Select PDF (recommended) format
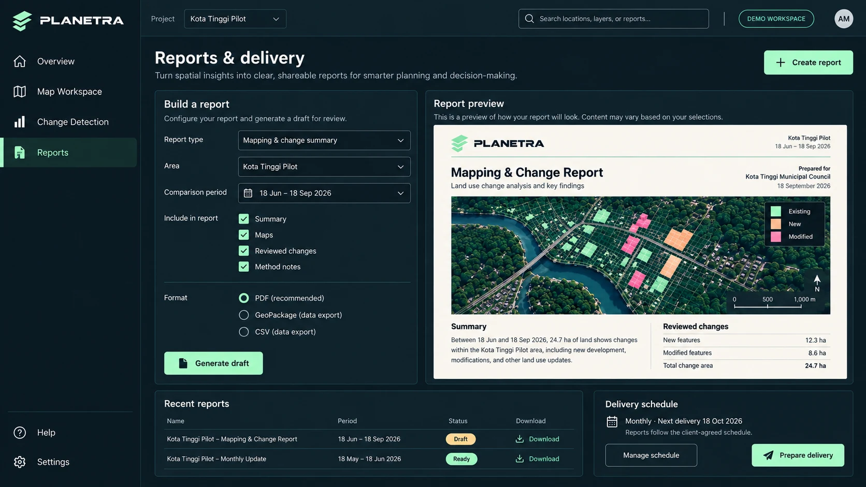This screenshot has height=487, width=866. (x=243, y=298)
